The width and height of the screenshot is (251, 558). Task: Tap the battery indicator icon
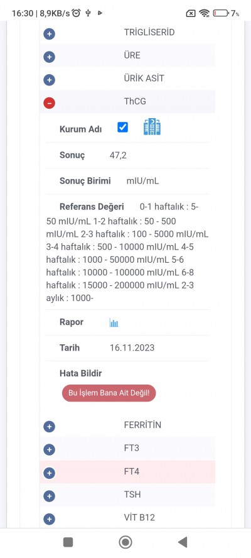click(221, 14)
